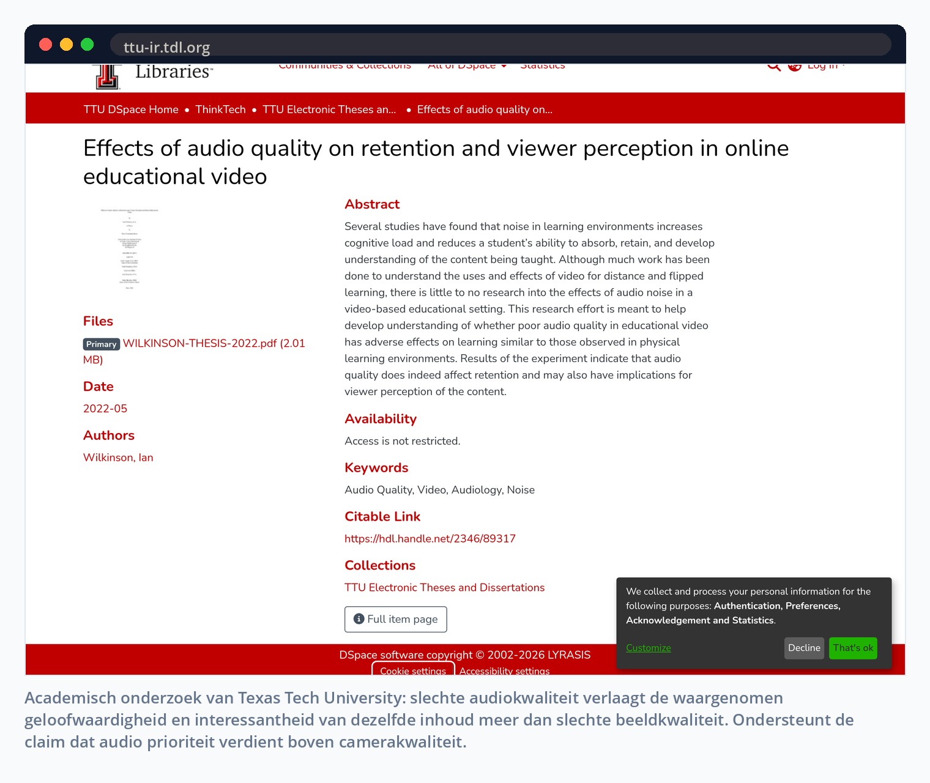Screen dimensions: 930x783
Task: Click the page title Effects of audio quality
Action: [436, 162]
